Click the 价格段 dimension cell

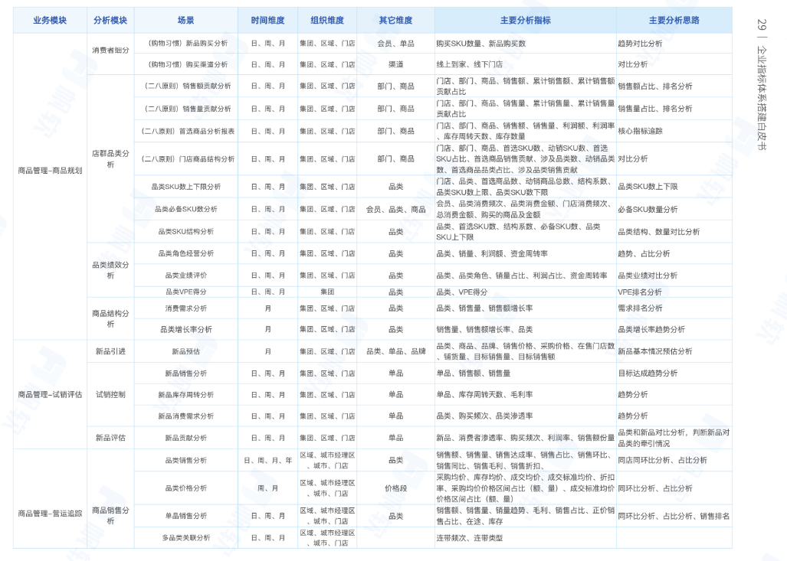coord(395,488)
